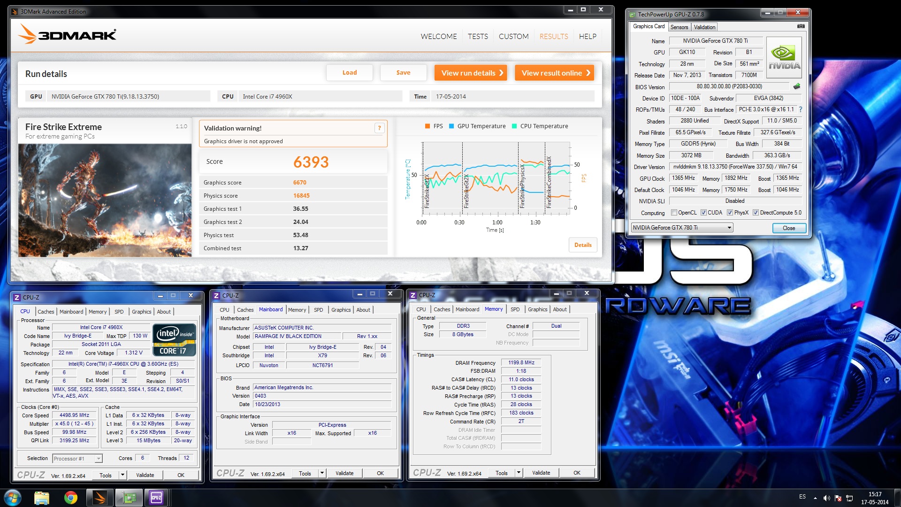This screenshot has height=507, width=901.
Task: Click CPU-Z title icon in Memory window
Action: [413, 295]
